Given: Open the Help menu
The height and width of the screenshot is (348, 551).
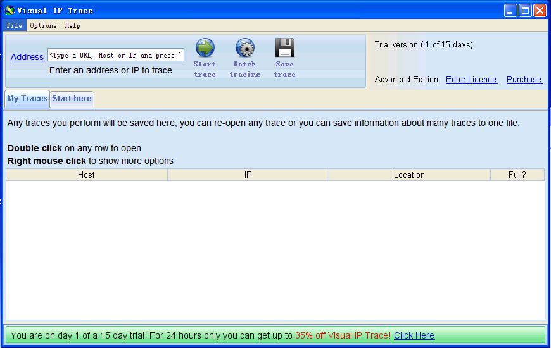Looking at the screenshot, I should tap(72, 26).
